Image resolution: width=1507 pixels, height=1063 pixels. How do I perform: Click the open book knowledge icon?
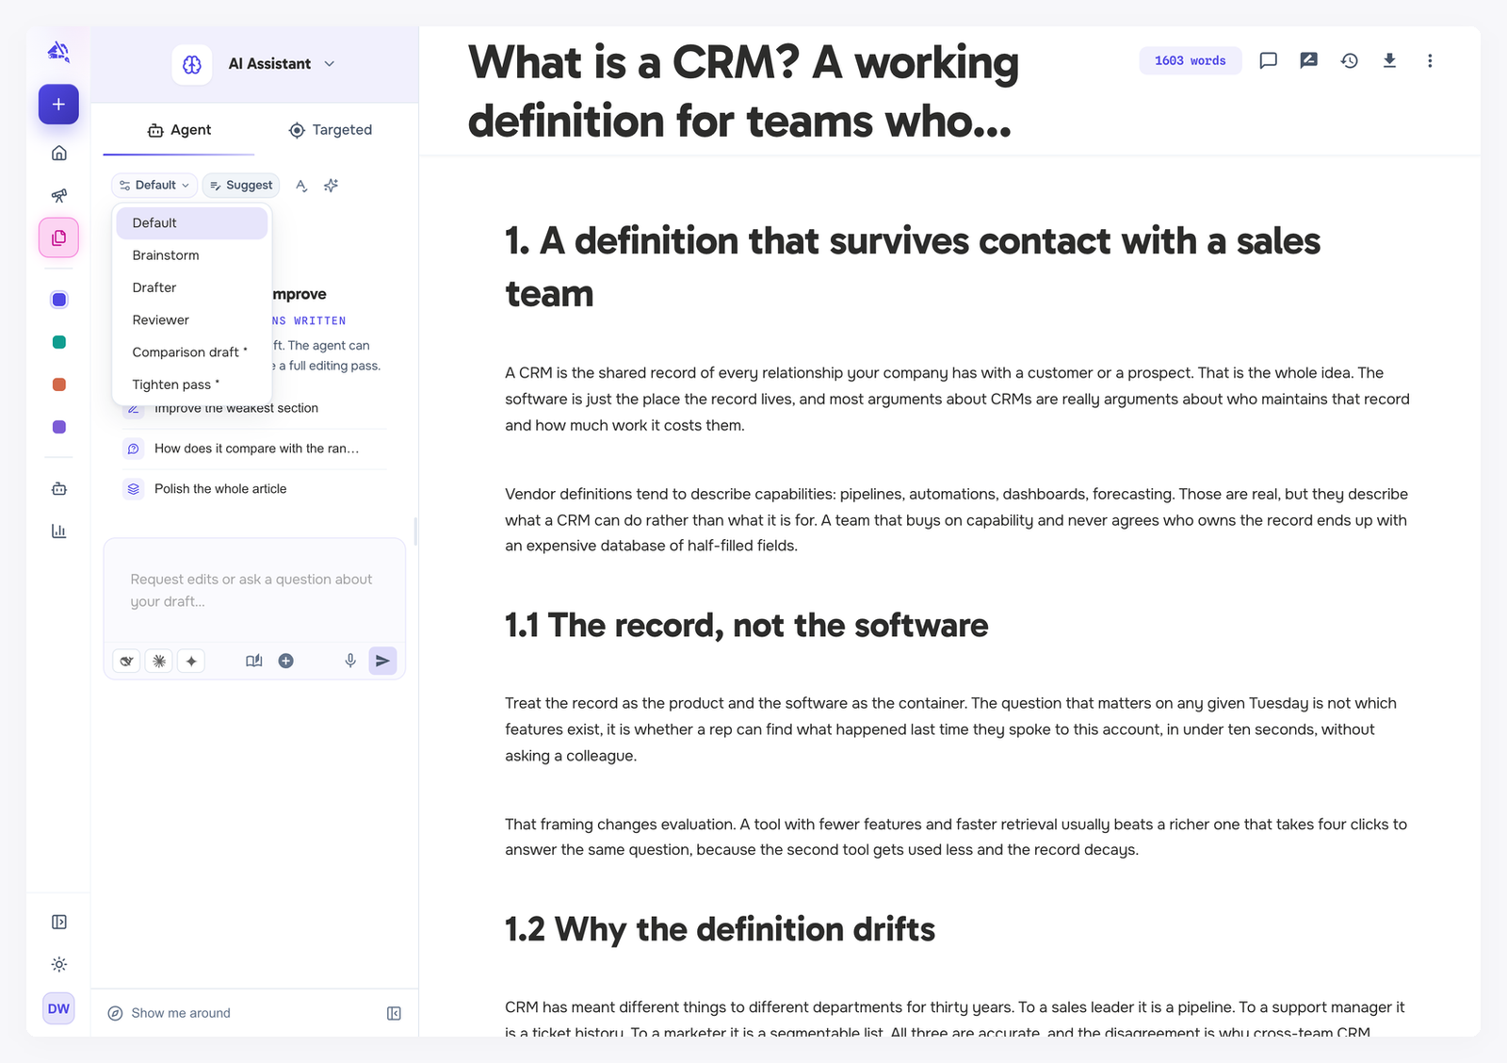254,661
